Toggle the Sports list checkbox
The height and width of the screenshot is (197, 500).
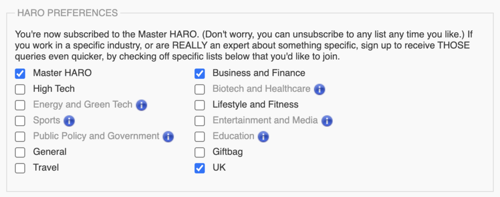pyautogui.click(x=20, y=121)
